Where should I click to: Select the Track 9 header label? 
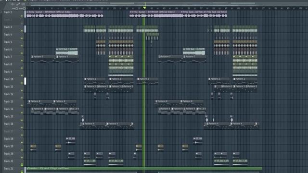tap(8, 72)
